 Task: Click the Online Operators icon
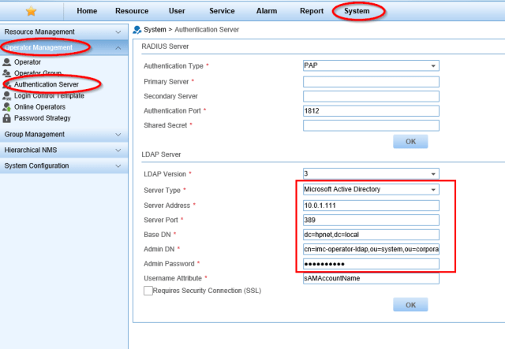7,107
